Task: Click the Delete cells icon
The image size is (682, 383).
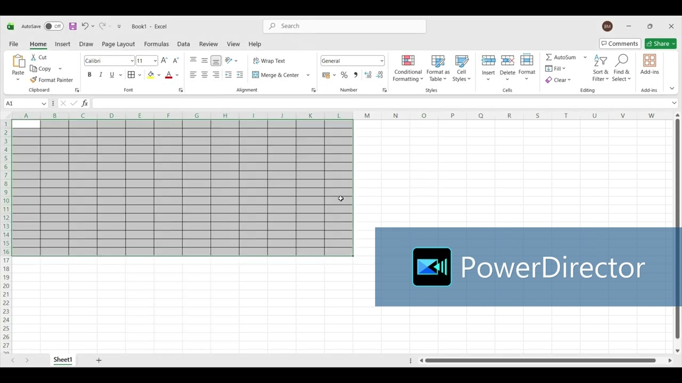Action: click(507, 61)
